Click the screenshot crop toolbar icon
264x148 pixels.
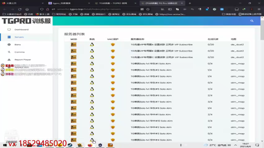tap(177, 9)
